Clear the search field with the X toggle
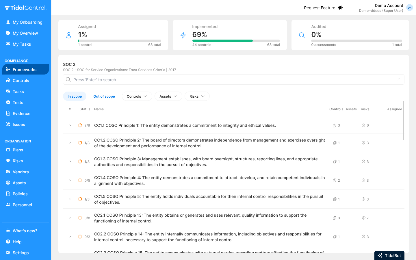 [399, 79]
